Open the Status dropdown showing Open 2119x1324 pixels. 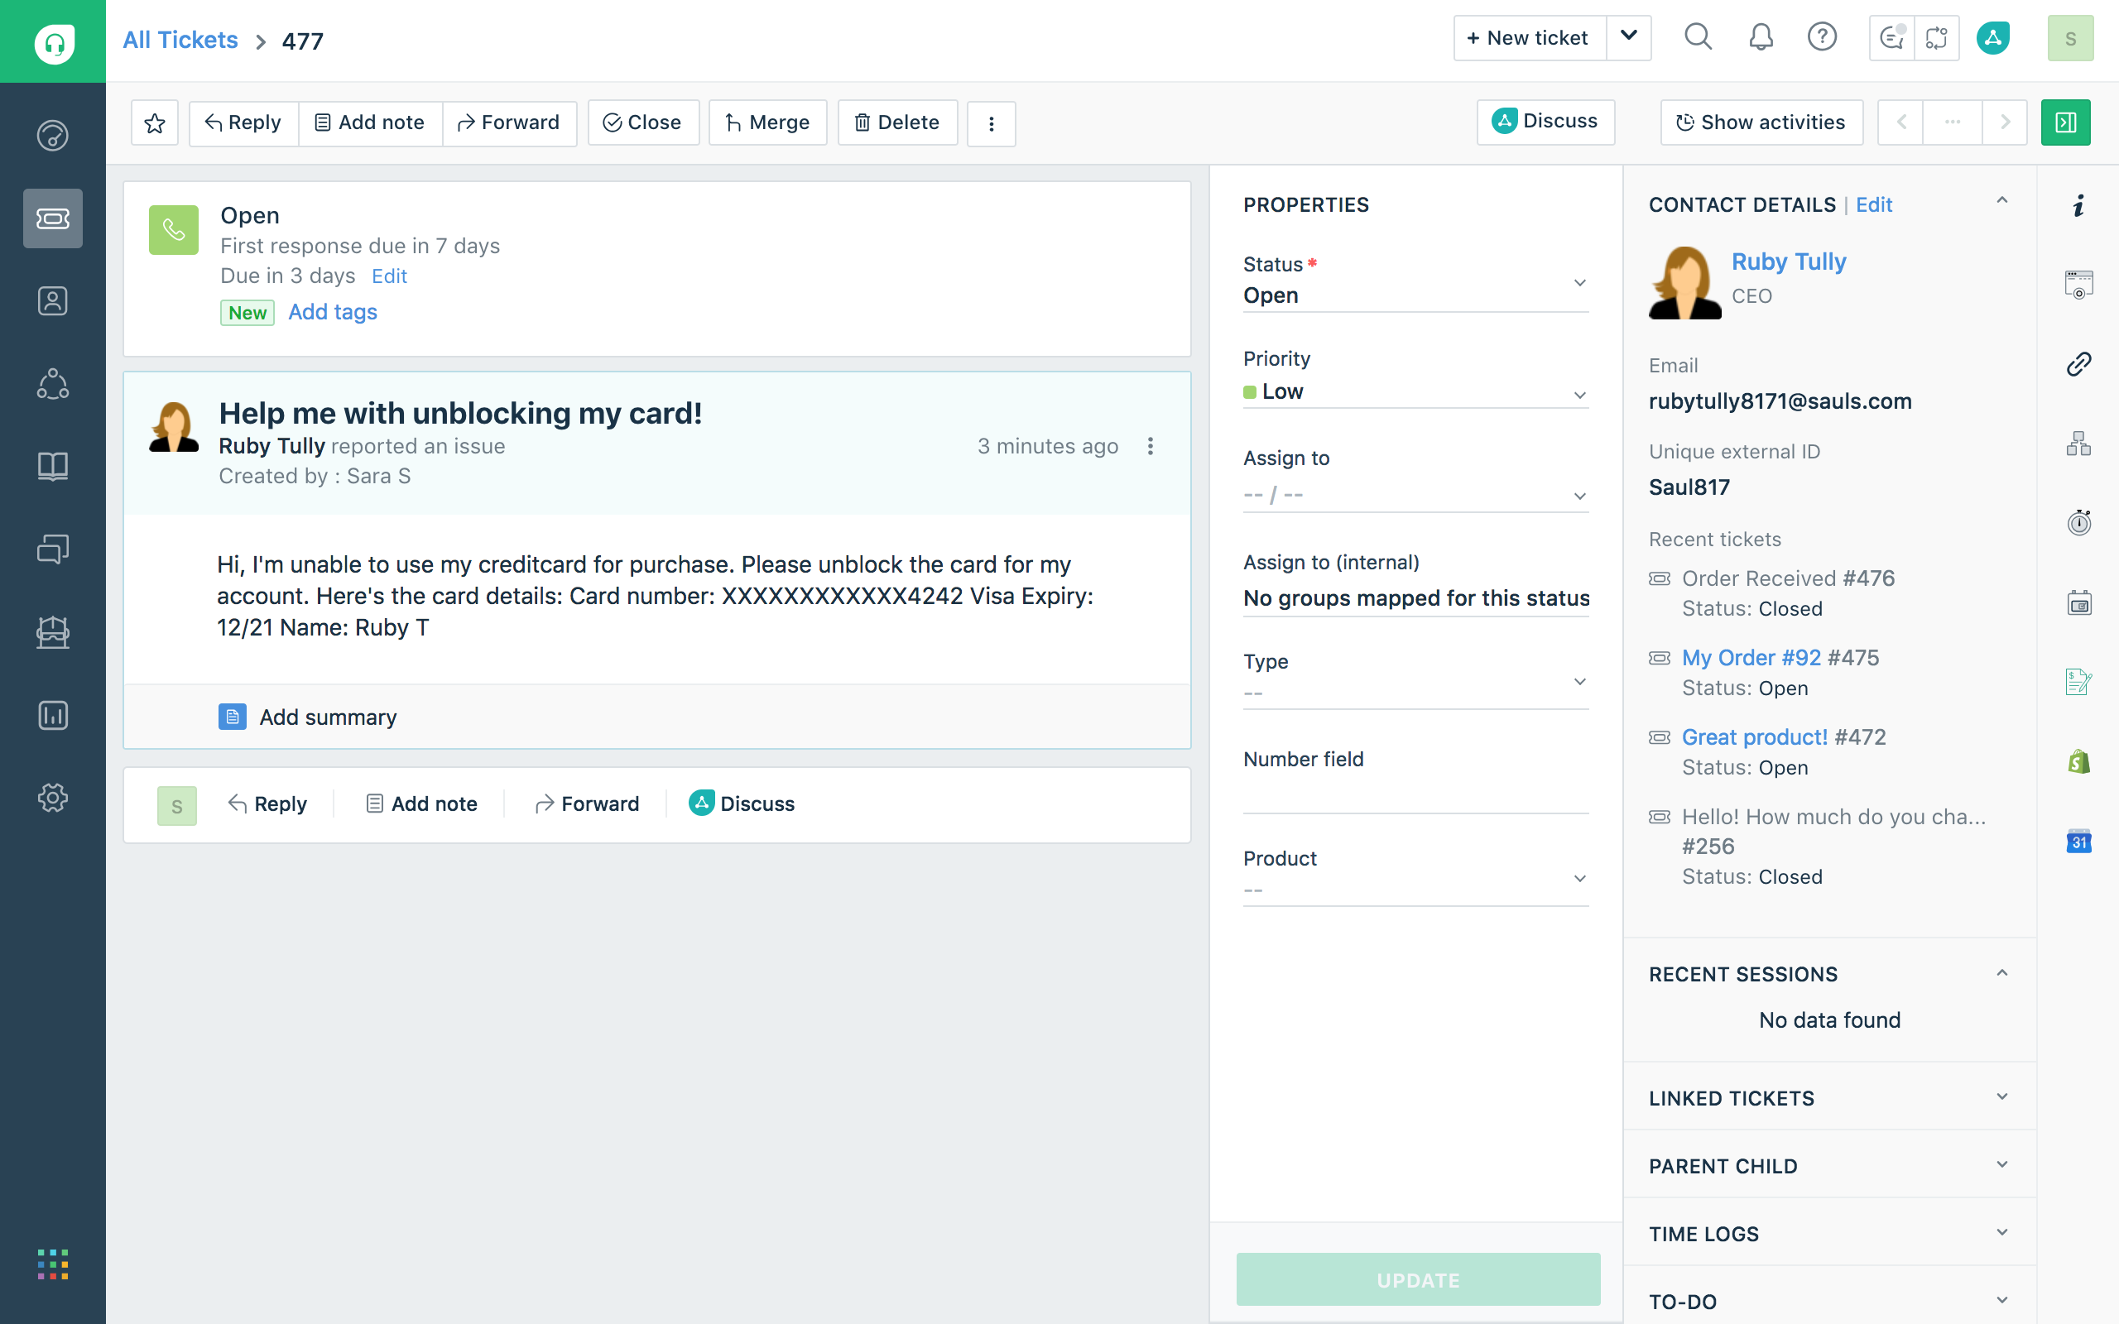tap(1415, 295)
